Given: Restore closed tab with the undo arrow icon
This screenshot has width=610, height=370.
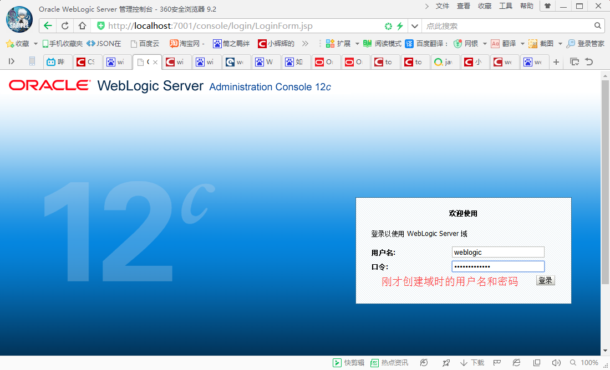Looking at the screenshot, I should click(589, 61).
